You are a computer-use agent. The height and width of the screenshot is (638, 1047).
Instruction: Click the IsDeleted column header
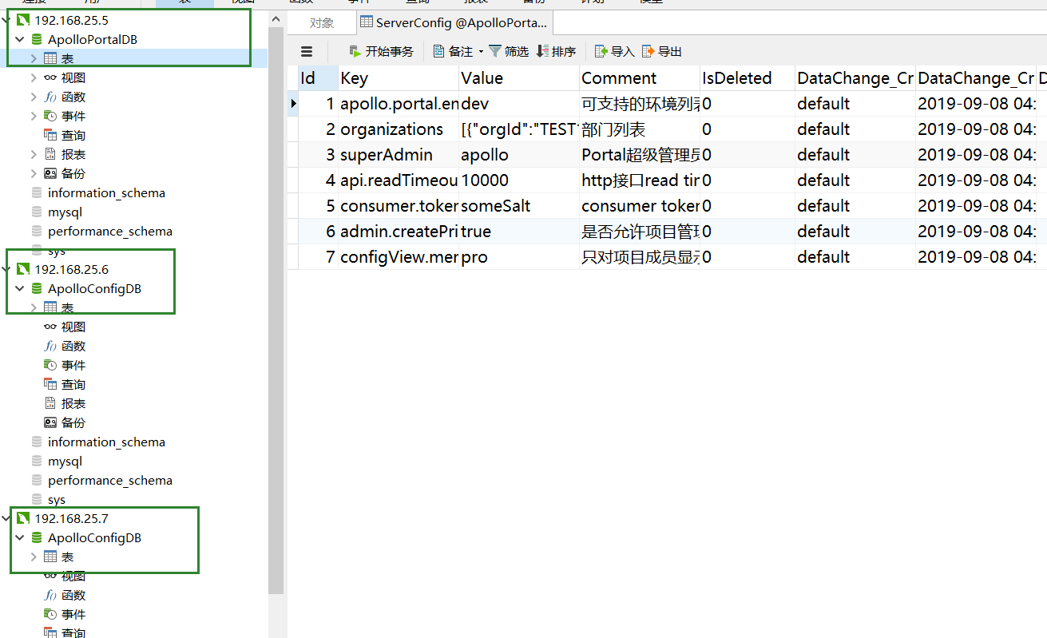[748, 78]
